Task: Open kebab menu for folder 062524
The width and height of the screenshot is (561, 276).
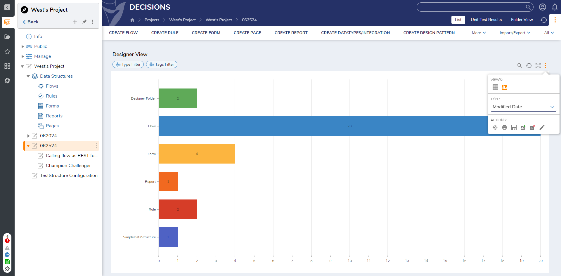Action: point(96,146)
